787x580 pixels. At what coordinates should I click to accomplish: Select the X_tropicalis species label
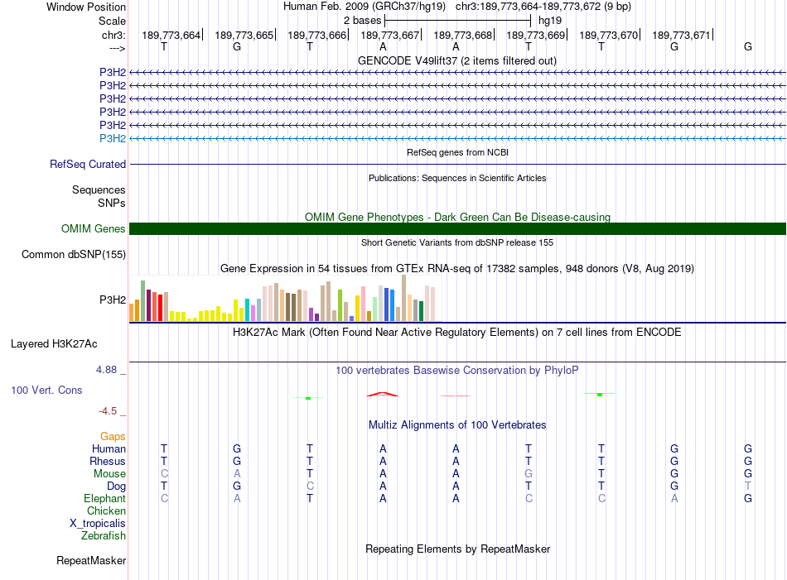pyautogui.click(x=98, y=524)
